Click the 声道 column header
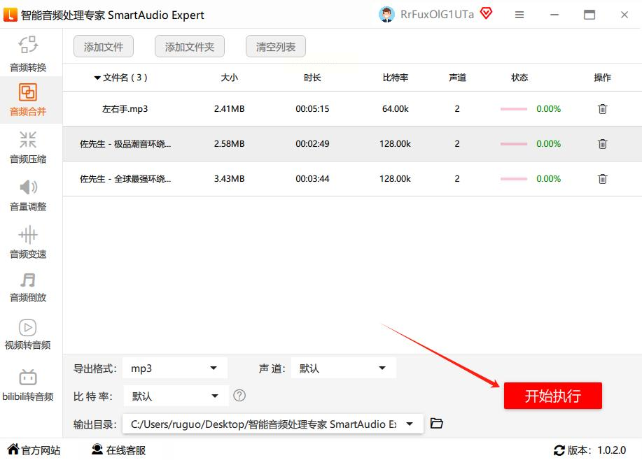Image resolution: width=642 pixels, height=460 pixels. click(x=457, y=78)
